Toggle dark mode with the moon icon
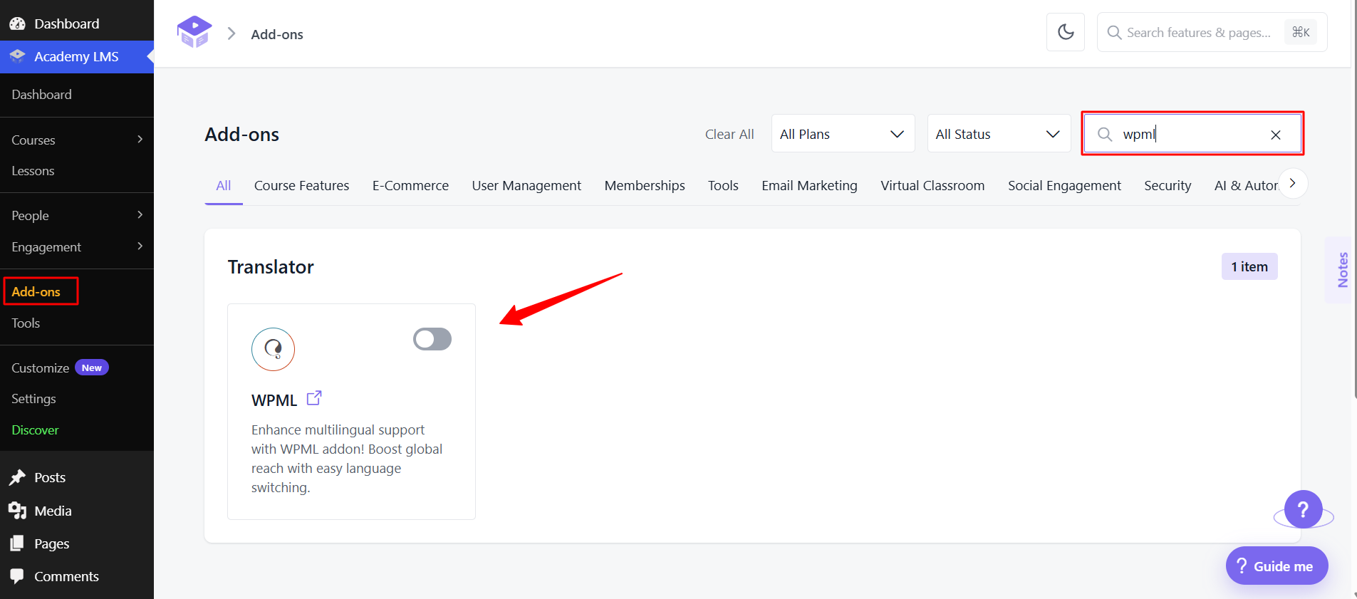 (1066, 32)
